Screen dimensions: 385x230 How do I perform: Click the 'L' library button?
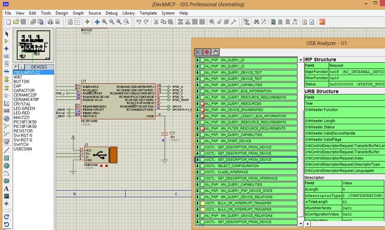point(21,67)
